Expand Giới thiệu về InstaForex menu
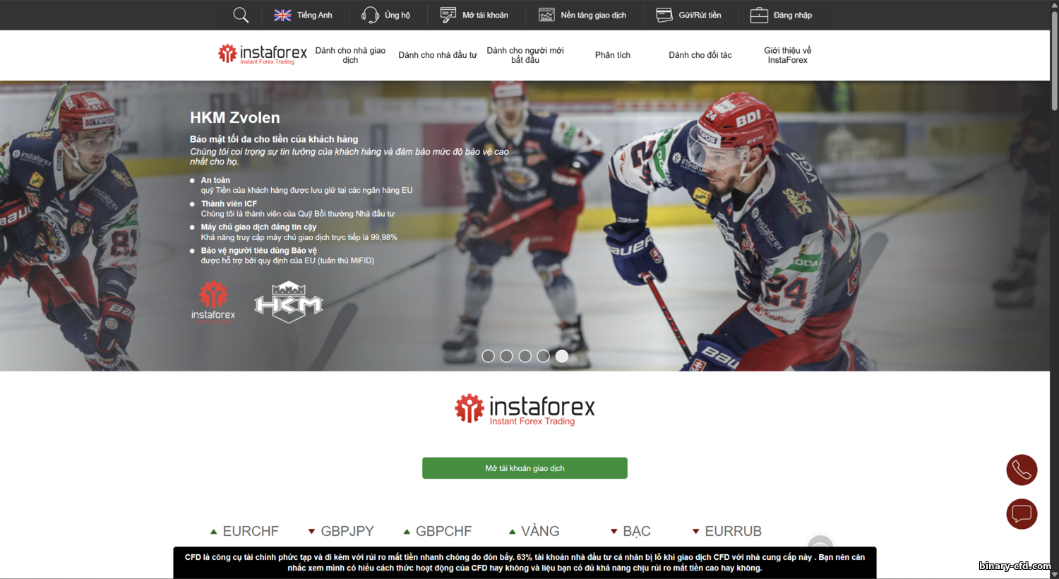1059x579 pixels. (787, 55)
